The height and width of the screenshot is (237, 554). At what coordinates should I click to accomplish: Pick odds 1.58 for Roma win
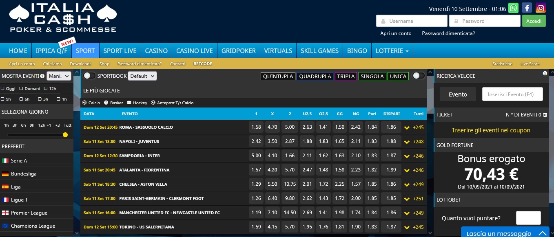point(256,127)
